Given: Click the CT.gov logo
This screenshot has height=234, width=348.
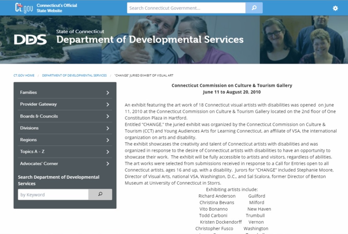Looking at the screenshot, I should point(24,8).
